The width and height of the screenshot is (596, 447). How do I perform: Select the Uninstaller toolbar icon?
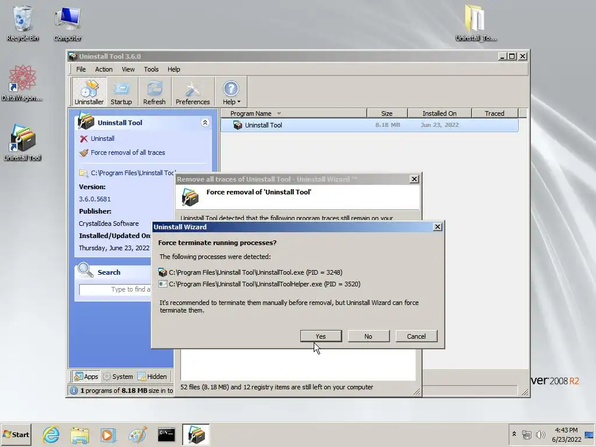point(89,92)
